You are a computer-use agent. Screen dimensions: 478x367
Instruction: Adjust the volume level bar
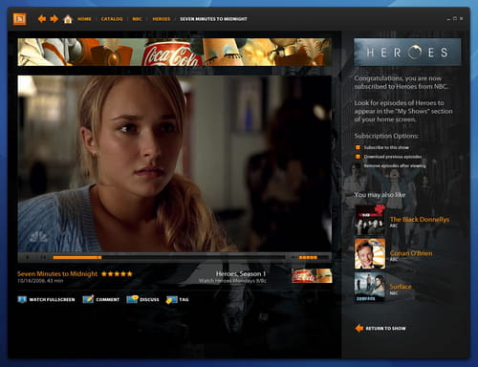coord(308,257)
